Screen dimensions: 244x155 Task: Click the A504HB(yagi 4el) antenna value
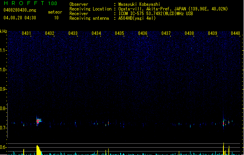[x=137, y=18]
